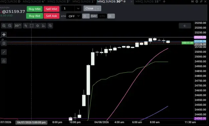Click the 25159.38 blue price label
The height and width of the screenshot is (126, 209).
pyautogui.click(x=200, y=41)
